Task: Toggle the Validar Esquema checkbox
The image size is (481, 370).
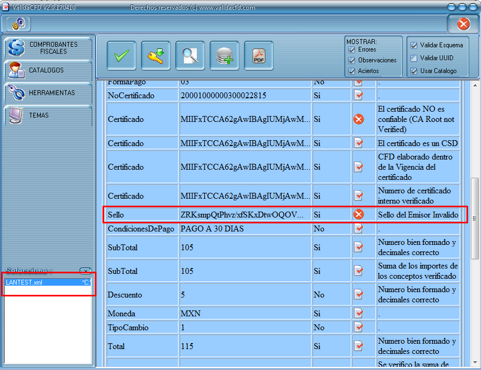Action: [x=414, y=45]
